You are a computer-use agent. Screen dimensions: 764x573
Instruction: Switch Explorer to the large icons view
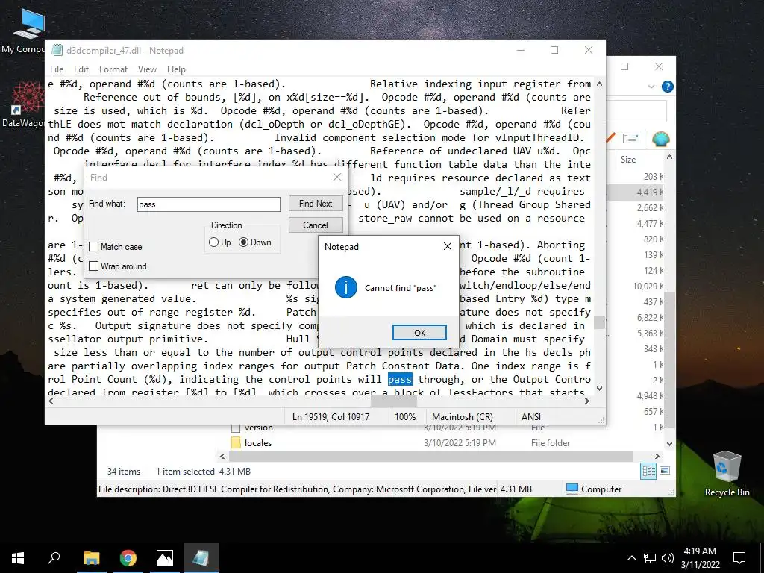click(x=665, y=471)
